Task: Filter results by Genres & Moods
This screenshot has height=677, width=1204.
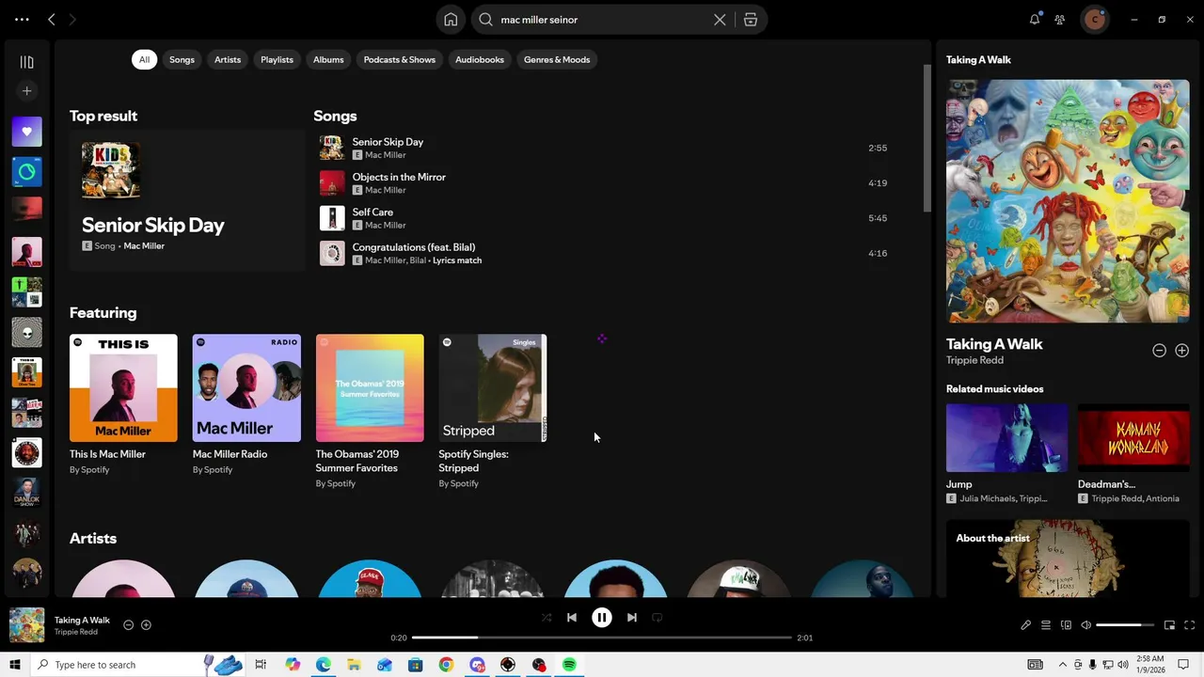Action: pos(557,59)
